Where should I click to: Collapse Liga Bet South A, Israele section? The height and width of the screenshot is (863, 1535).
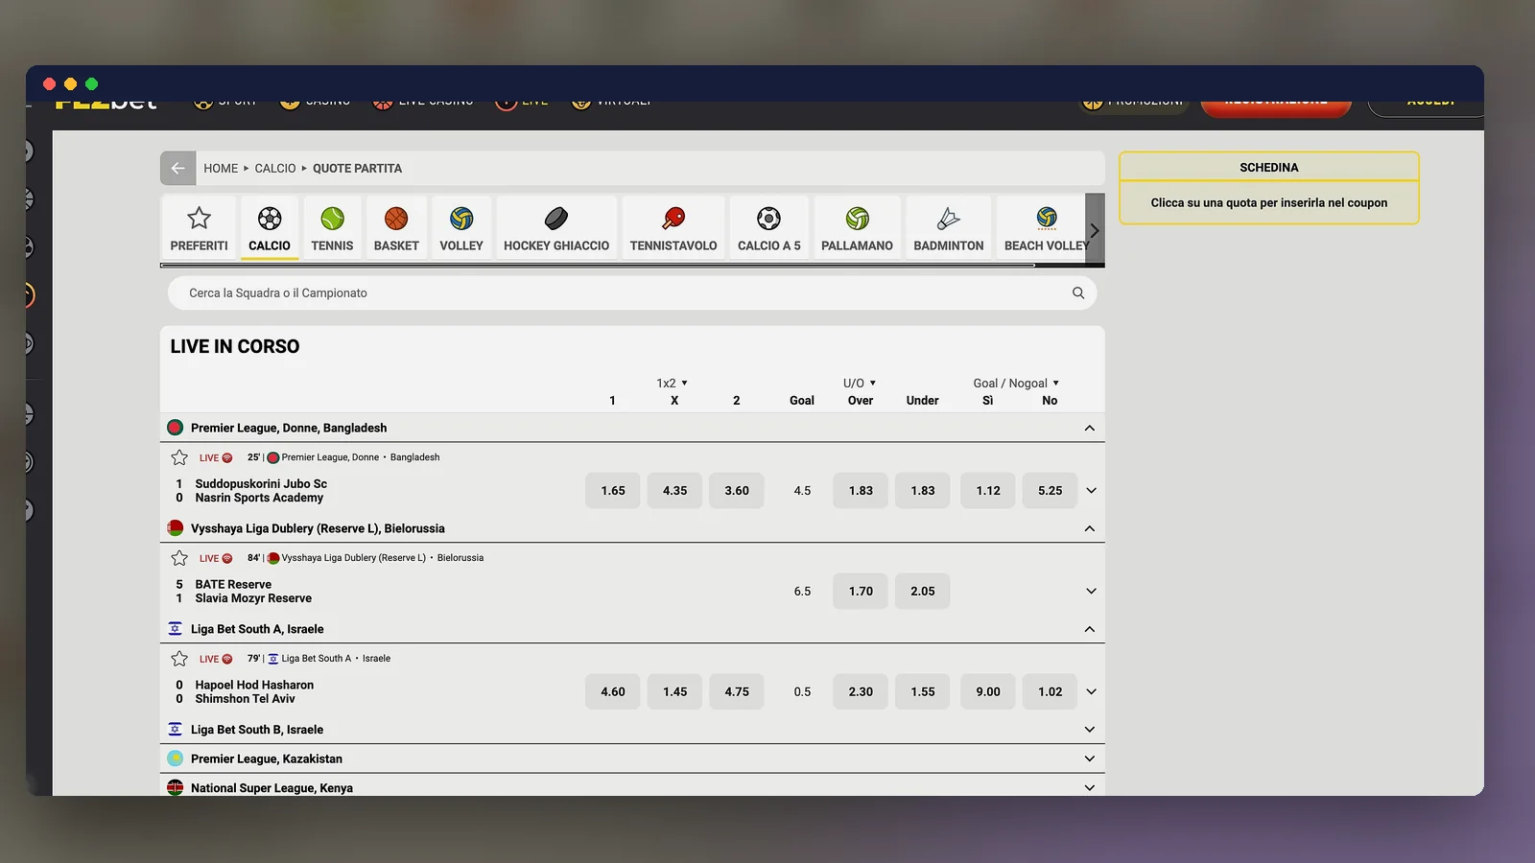coord(1090,629)
